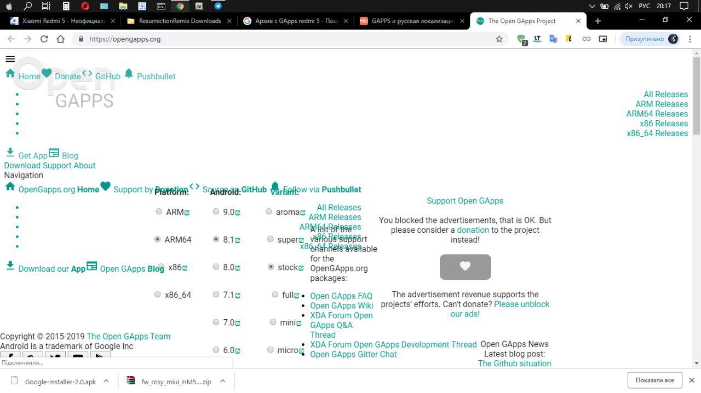This screenshot has width=701, height=393.
Task: Expand options for Google-Installer-2.0.apk download
Action: [x=106, y=381]
